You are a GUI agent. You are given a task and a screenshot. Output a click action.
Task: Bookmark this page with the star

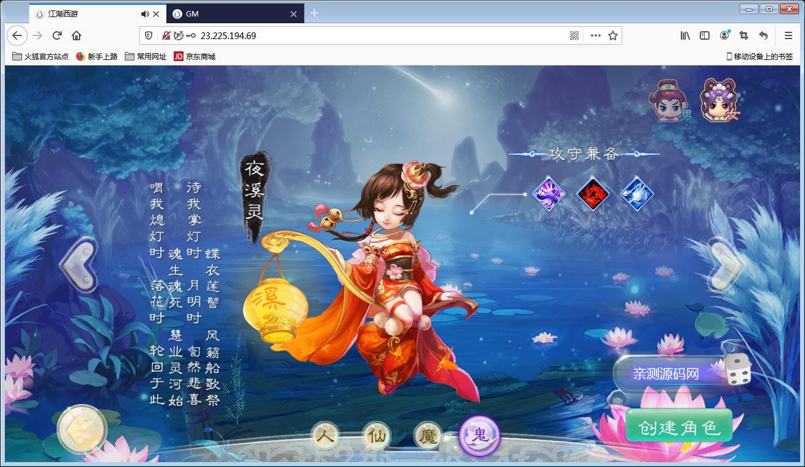pos(613,35)
